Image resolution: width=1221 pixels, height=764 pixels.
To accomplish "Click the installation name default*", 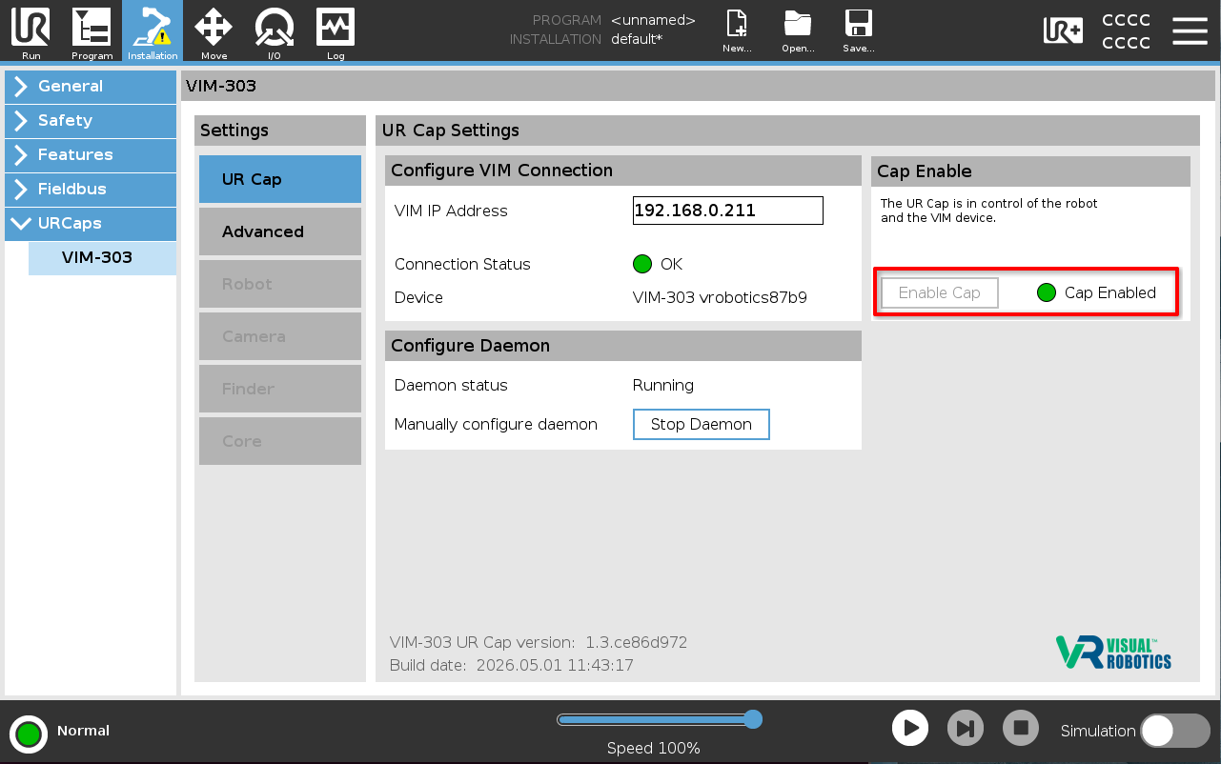I will (x=637, y=39).
